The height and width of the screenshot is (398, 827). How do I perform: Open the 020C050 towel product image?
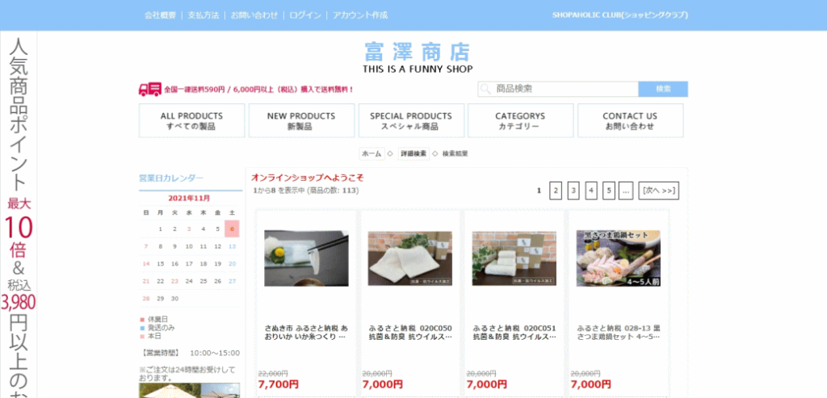(410, 258)
